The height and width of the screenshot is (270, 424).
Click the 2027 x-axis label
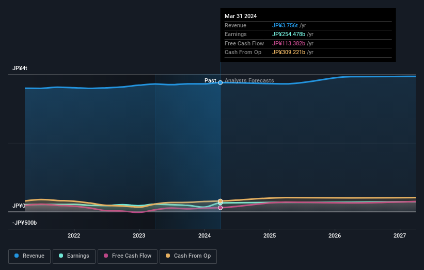pos(400,235)
